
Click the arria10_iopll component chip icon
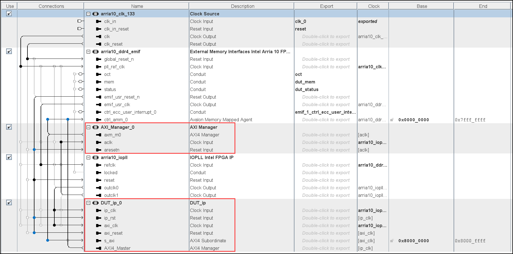click(96, 157)
